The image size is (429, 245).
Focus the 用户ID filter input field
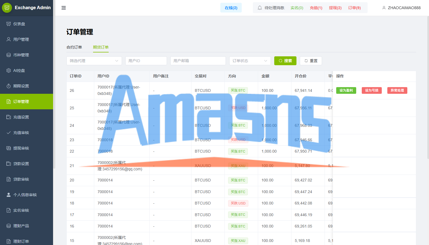pyautogui.click(x=146, y=61)
